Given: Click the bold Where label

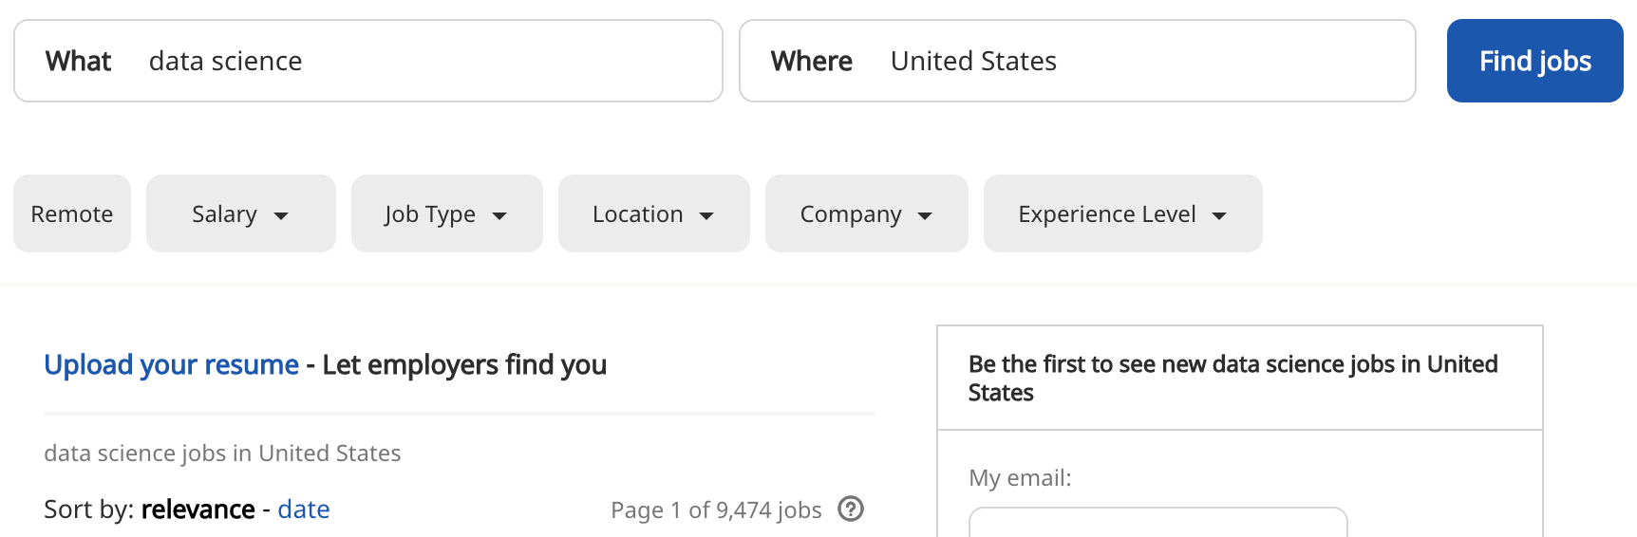Looking at the screenshot, I should [811, 61].
